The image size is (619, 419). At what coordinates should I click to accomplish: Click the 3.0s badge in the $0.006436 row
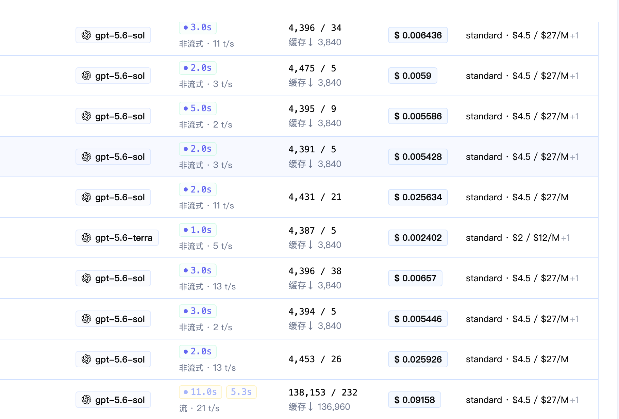[x=198, y=27]
